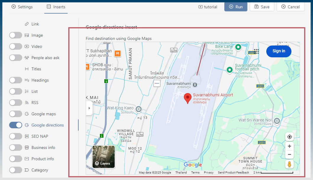Save the current configuration
Viewport: 313px width, 180px height.
pyautogui.click(x=262, y=7)
